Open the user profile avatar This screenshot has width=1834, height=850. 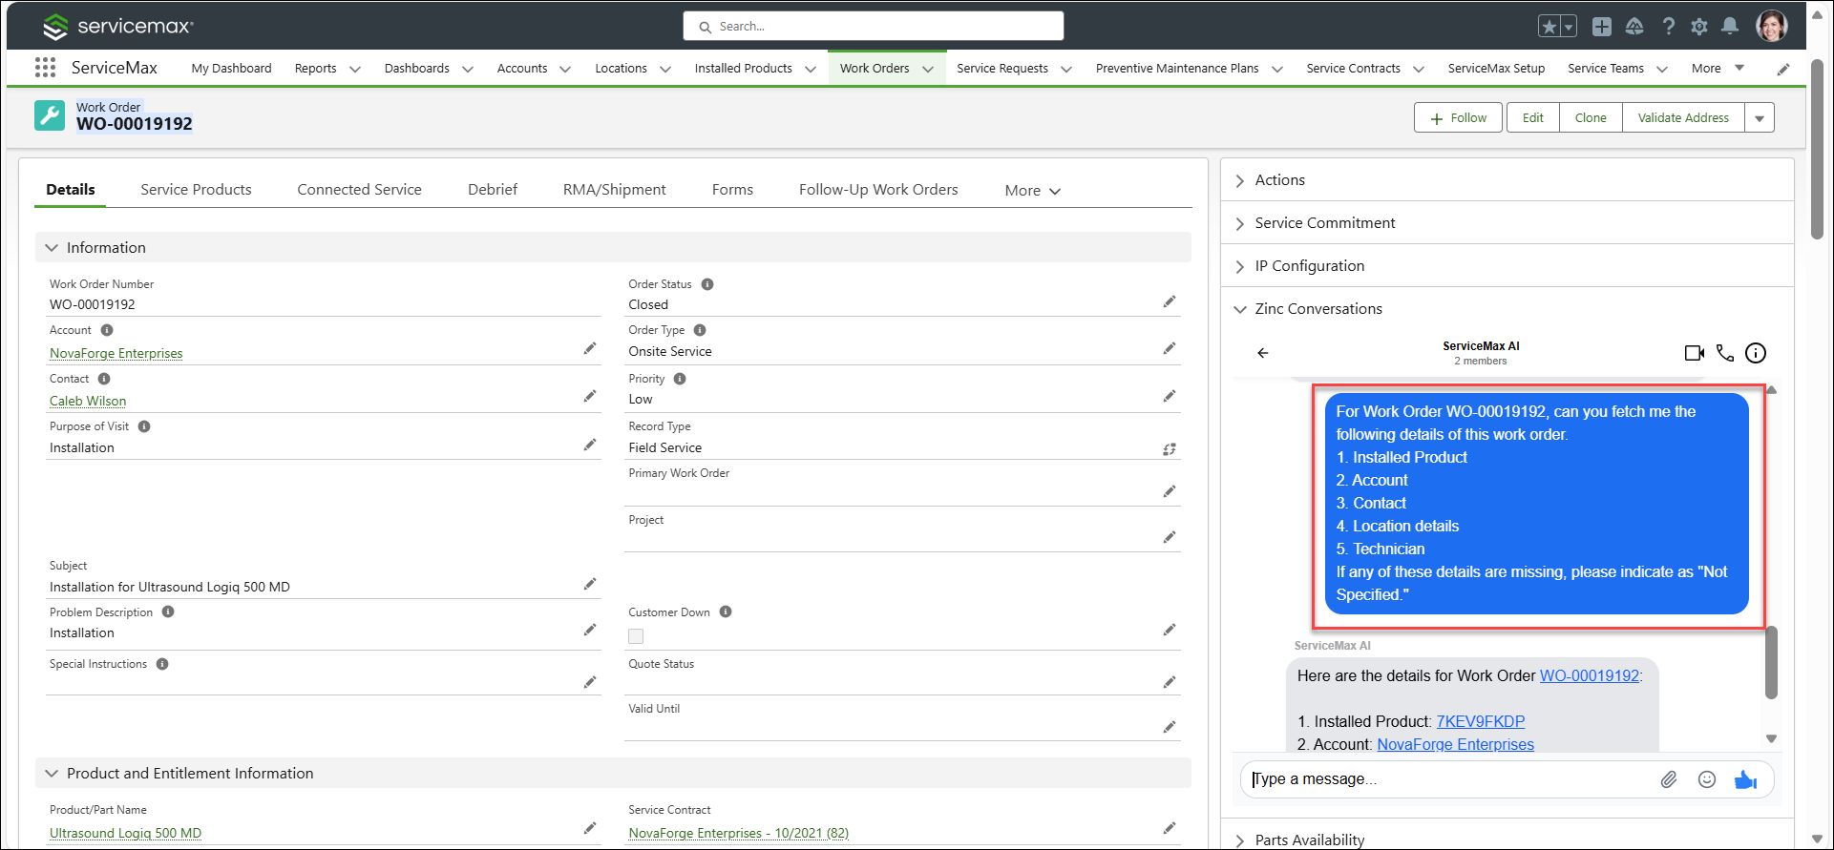coord(1772,27)
